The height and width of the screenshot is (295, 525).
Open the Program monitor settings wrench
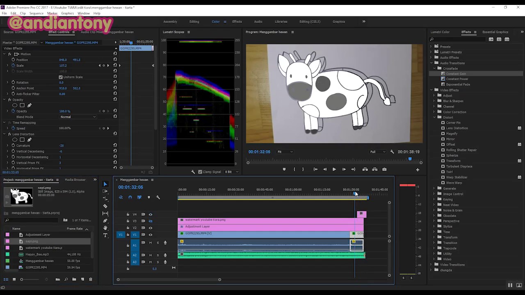[x=392, y=152]
